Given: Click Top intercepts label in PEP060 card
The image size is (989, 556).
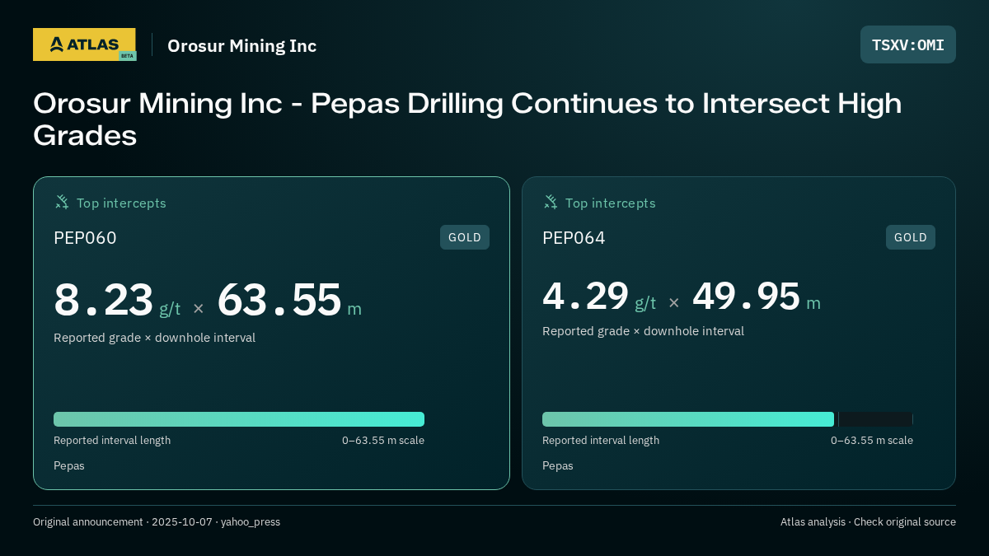Looking at the screenshot, I should 121,203.
